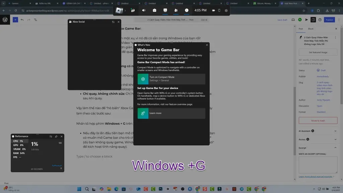Click Set featured image button
This screenshot has width=343, height=193.
(318, 52)
